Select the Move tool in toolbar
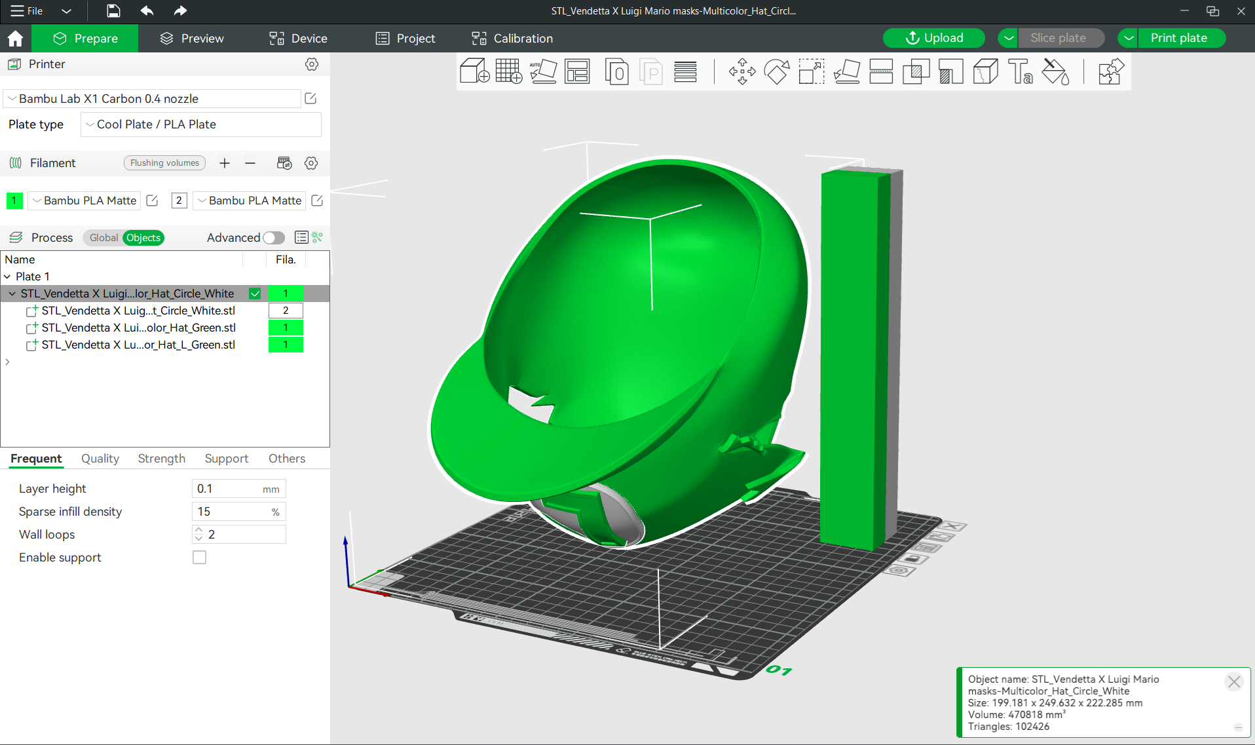The height and width of the screenshot is (745, 1255). [742, 71]
